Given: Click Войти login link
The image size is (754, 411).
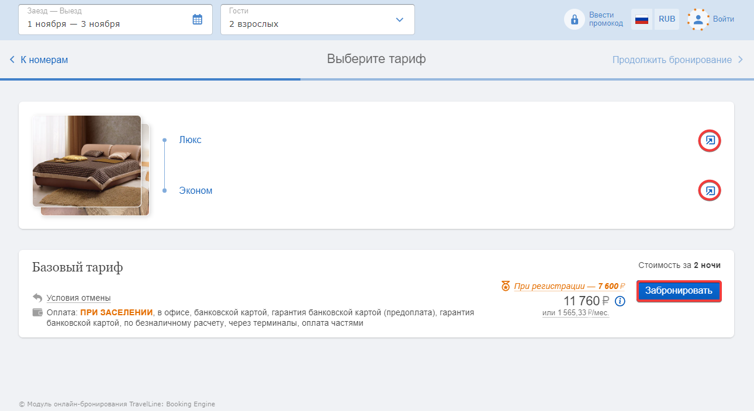Looking at the screenshot, I should click(723, 19).
